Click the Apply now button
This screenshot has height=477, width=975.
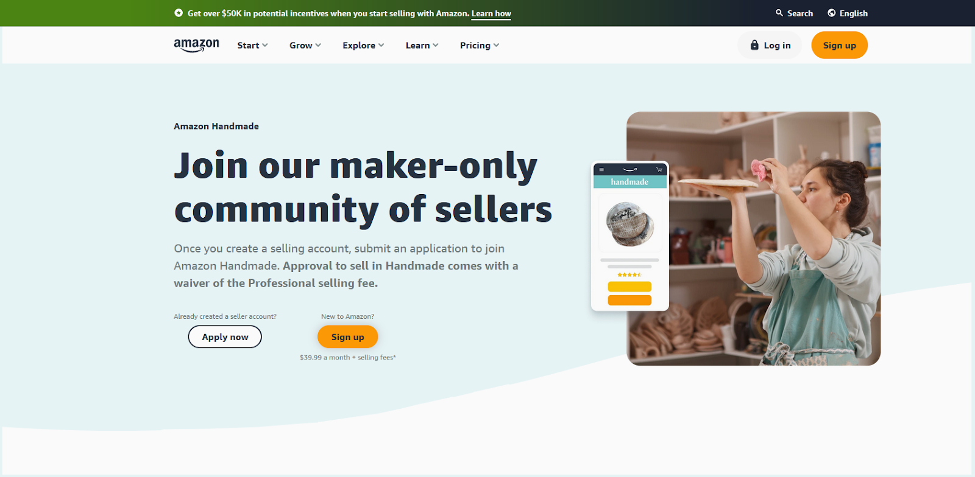225,337
